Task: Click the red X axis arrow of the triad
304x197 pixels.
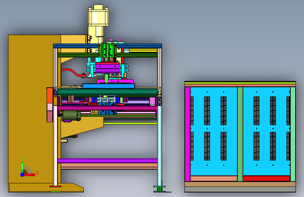Action: (x=29, y=175)
